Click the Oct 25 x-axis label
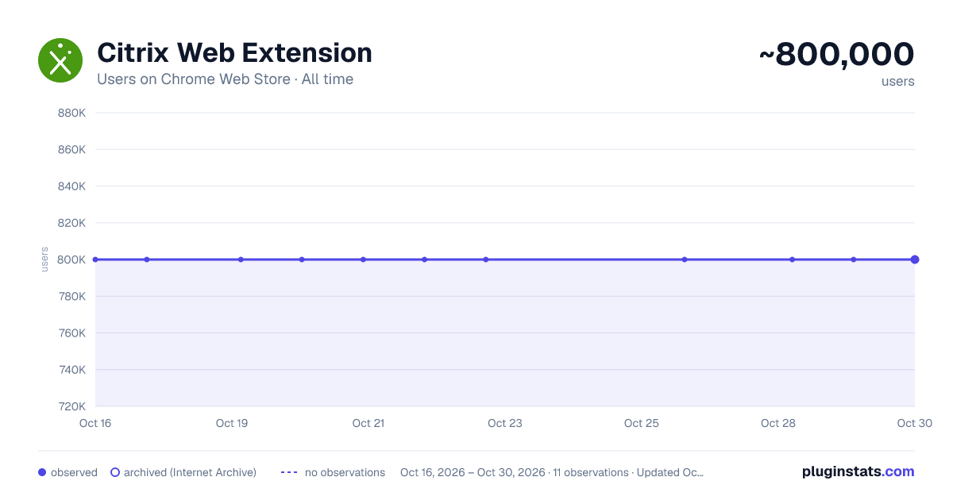 (642, 423)
